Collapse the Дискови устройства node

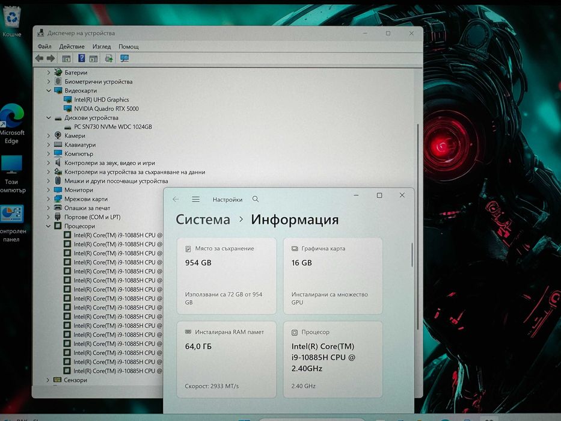[49, 117]
